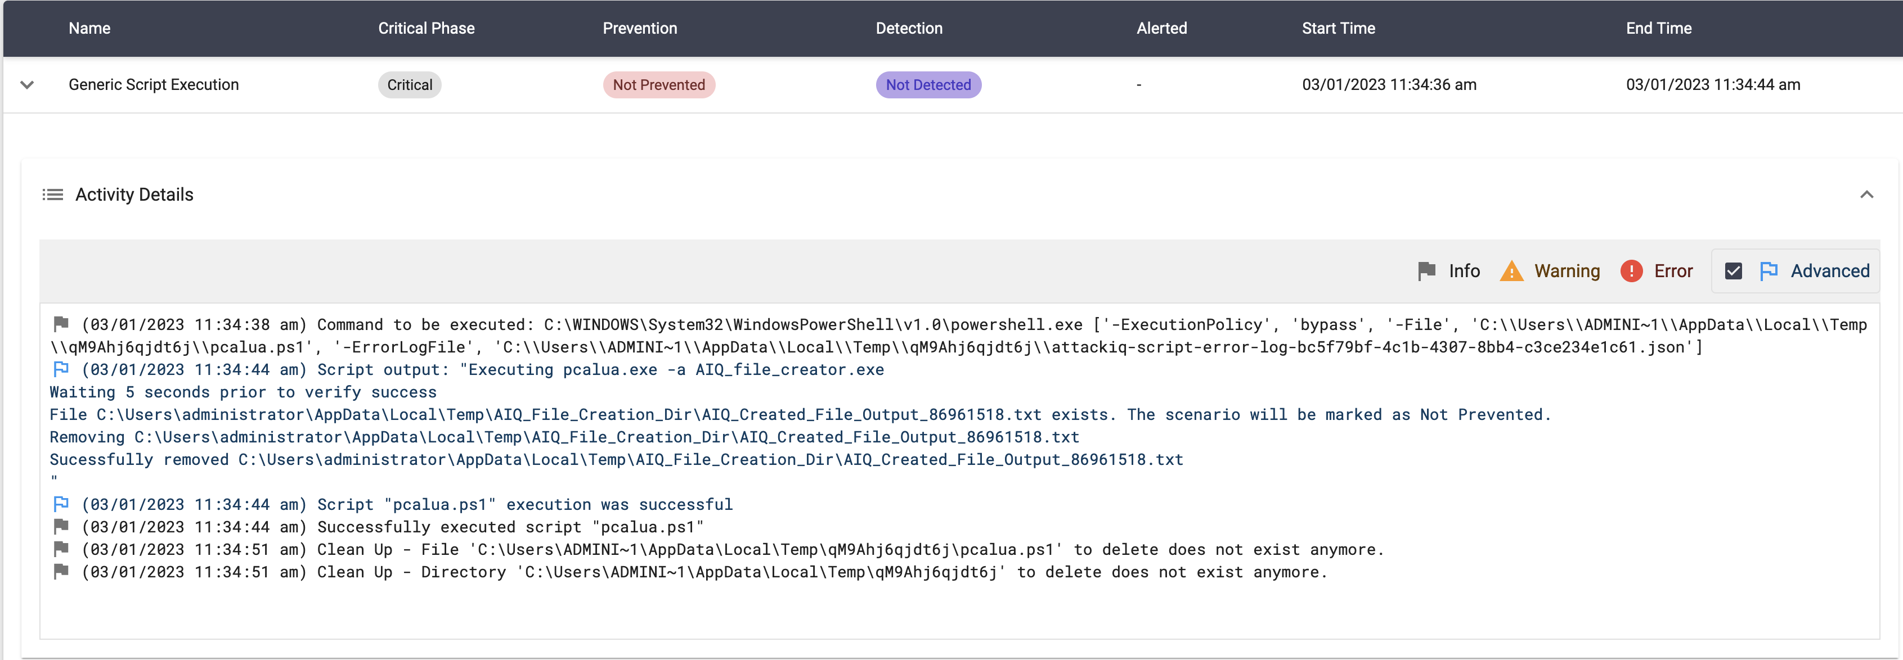
Task: Click the Info flag filter icon
Action: tap(1426, 271)
